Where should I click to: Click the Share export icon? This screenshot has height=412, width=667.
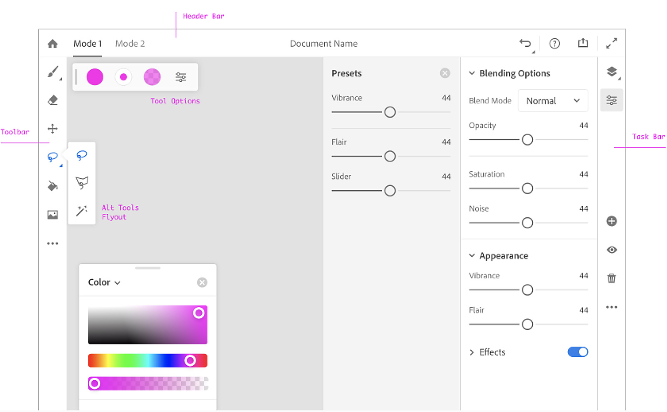(x=583, y=43)
